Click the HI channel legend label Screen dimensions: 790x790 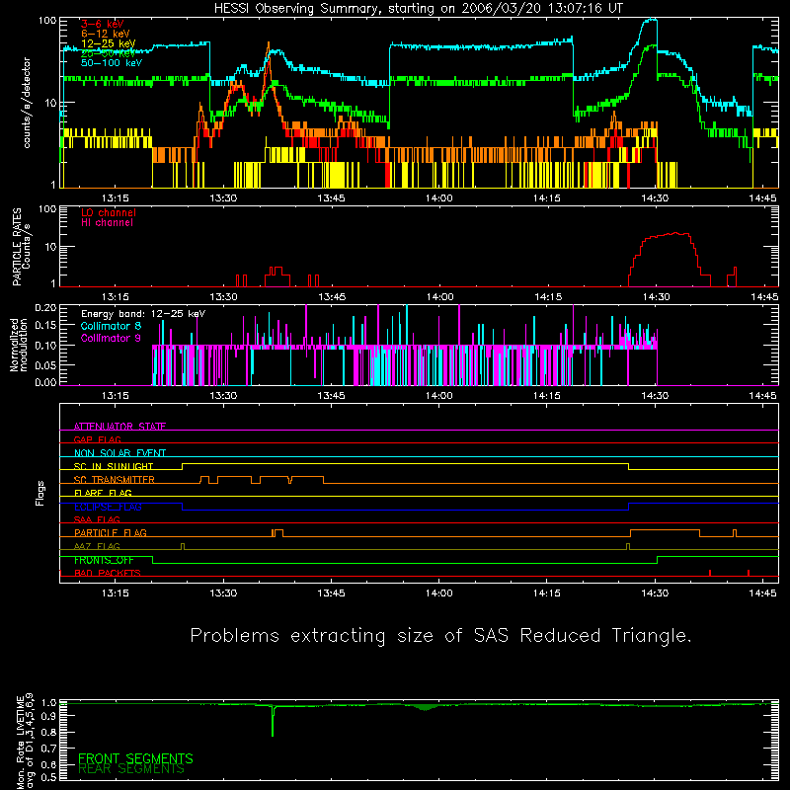[107, 223]
